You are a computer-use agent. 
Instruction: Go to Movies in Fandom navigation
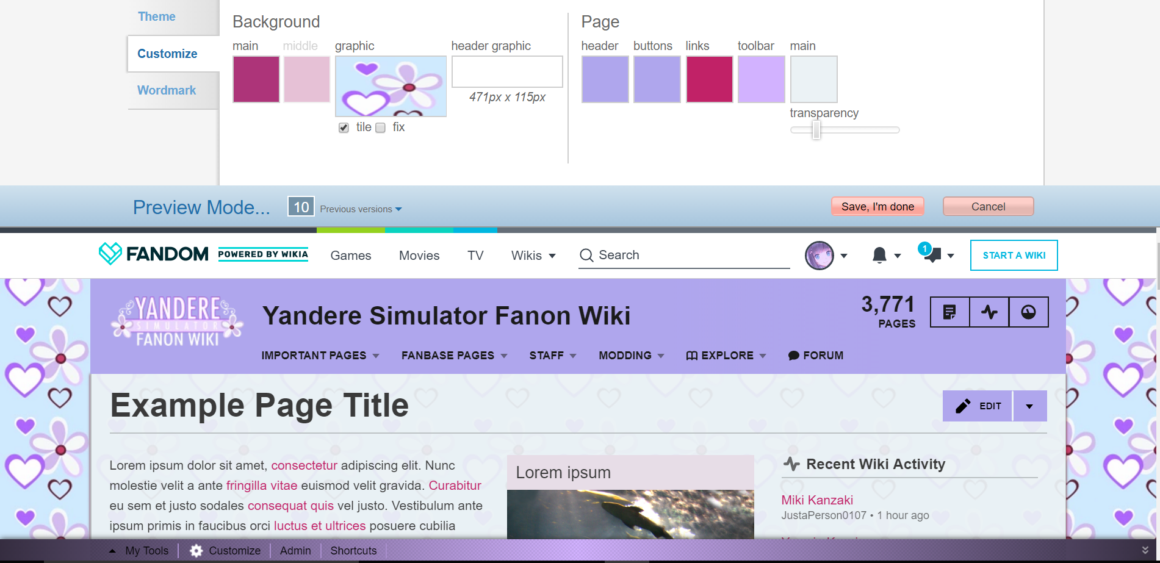pos(419,256)
